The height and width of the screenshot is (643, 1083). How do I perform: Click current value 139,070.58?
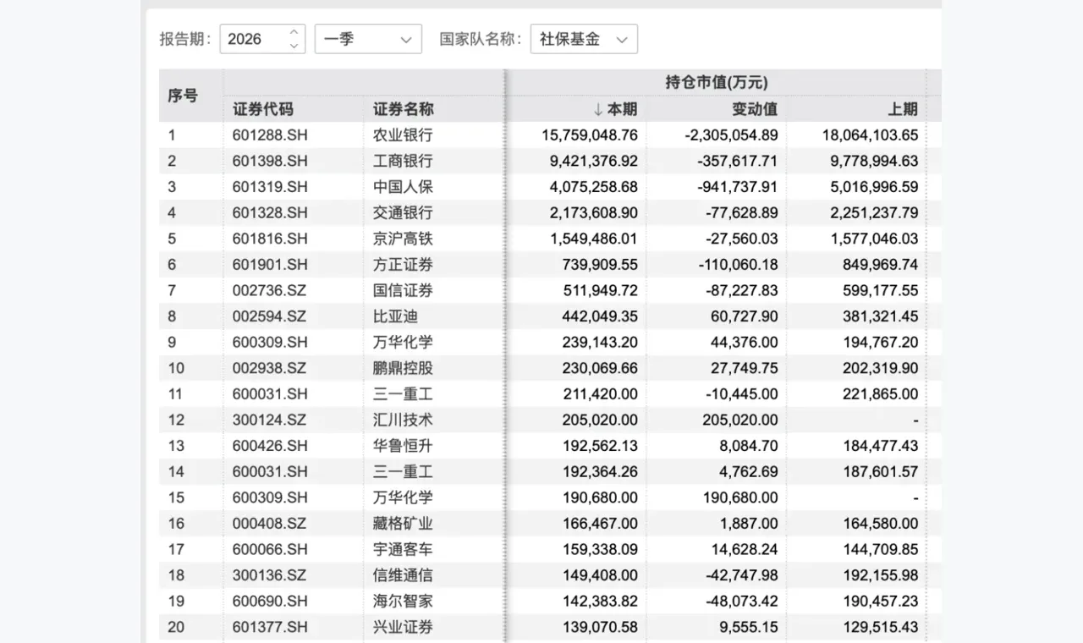click(x=600, y=627)
